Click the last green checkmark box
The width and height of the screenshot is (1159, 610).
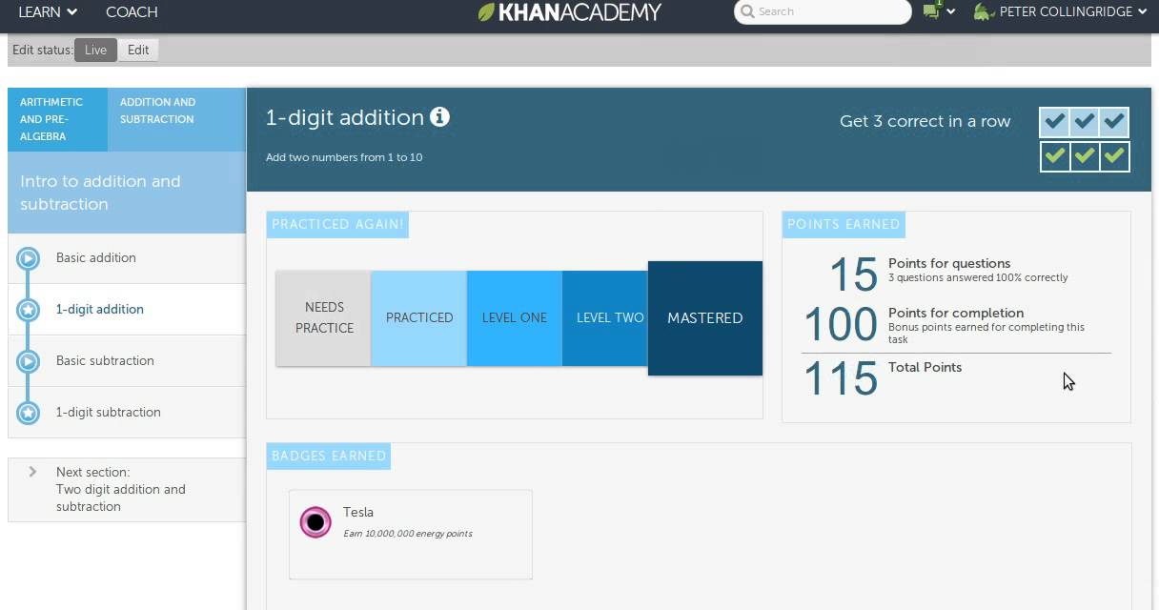pyautogui.click(x=1114, y=155)
